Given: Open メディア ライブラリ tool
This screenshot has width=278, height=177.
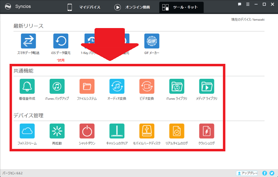Looking at the screenshot, I should click(207, 86).
